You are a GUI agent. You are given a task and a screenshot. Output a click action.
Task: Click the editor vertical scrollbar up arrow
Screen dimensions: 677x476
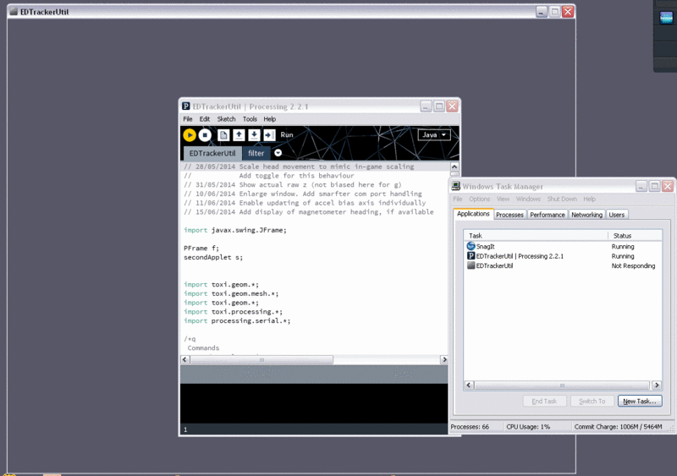coord(454,167)
